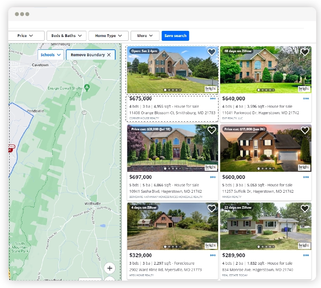Click Route 17 shield on the map
Viewport: 321px width, 288px height.
click(84, 112)
